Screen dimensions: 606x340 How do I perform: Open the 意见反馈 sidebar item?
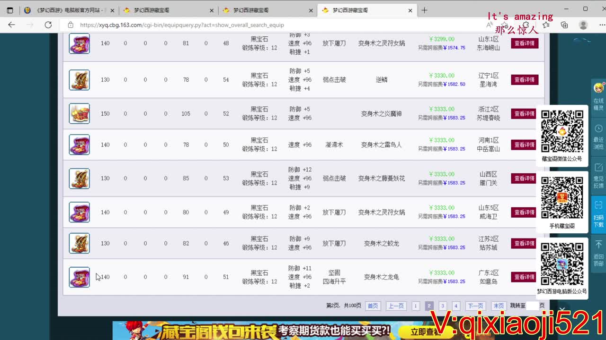coord(598,175)
